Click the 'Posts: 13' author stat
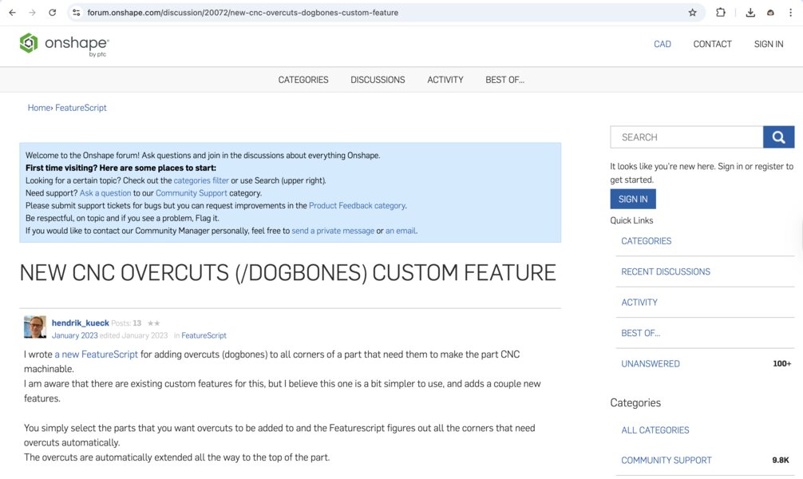 tap(126, 323)
